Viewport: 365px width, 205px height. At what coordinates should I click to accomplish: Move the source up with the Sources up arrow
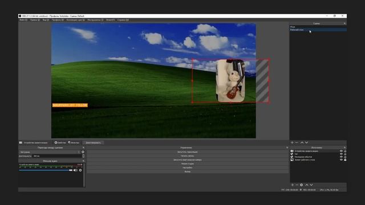coord(307,184)
